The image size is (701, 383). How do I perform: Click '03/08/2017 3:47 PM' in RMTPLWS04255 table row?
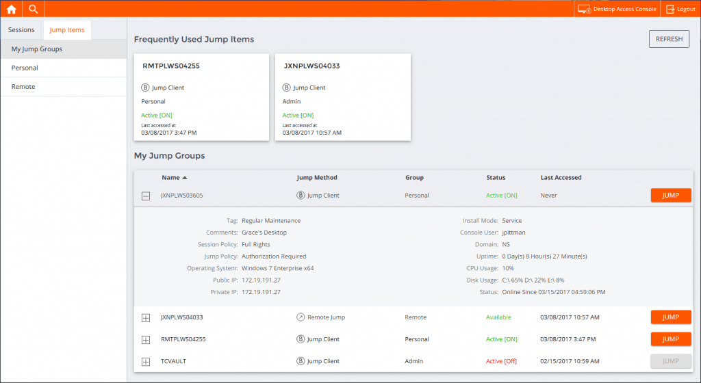click(x=568, y=339)
